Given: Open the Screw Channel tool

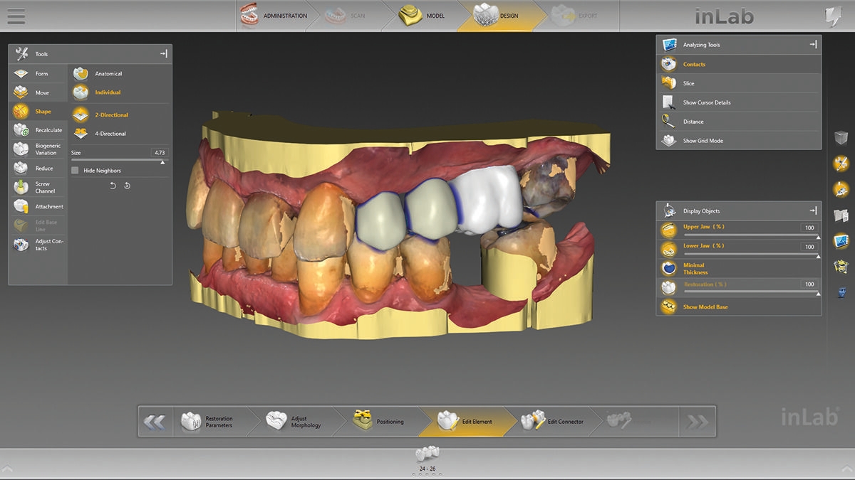Looking at the screenshot, I should tap(21, 187).
